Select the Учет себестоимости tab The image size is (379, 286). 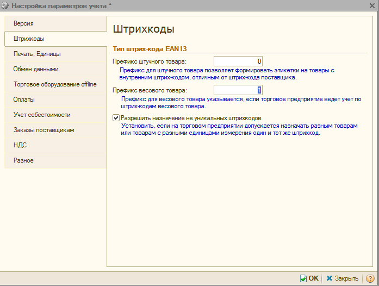pos(42,115)
